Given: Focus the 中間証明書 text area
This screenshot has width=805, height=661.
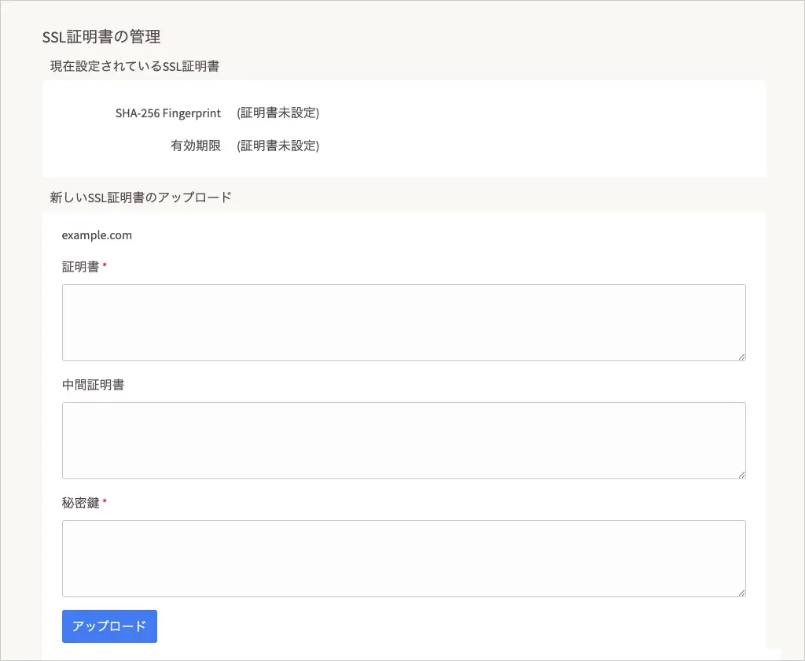Looking at the screenshot, I should [403, 441].
